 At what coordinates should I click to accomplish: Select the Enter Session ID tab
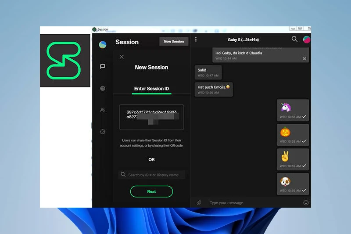151,89
